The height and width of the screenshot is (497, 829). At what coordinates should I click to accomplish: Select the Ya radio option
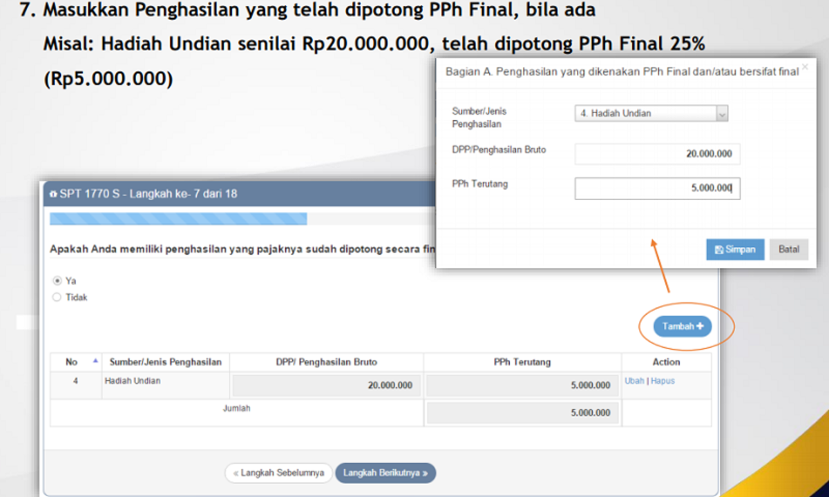[x=57, y=281]
